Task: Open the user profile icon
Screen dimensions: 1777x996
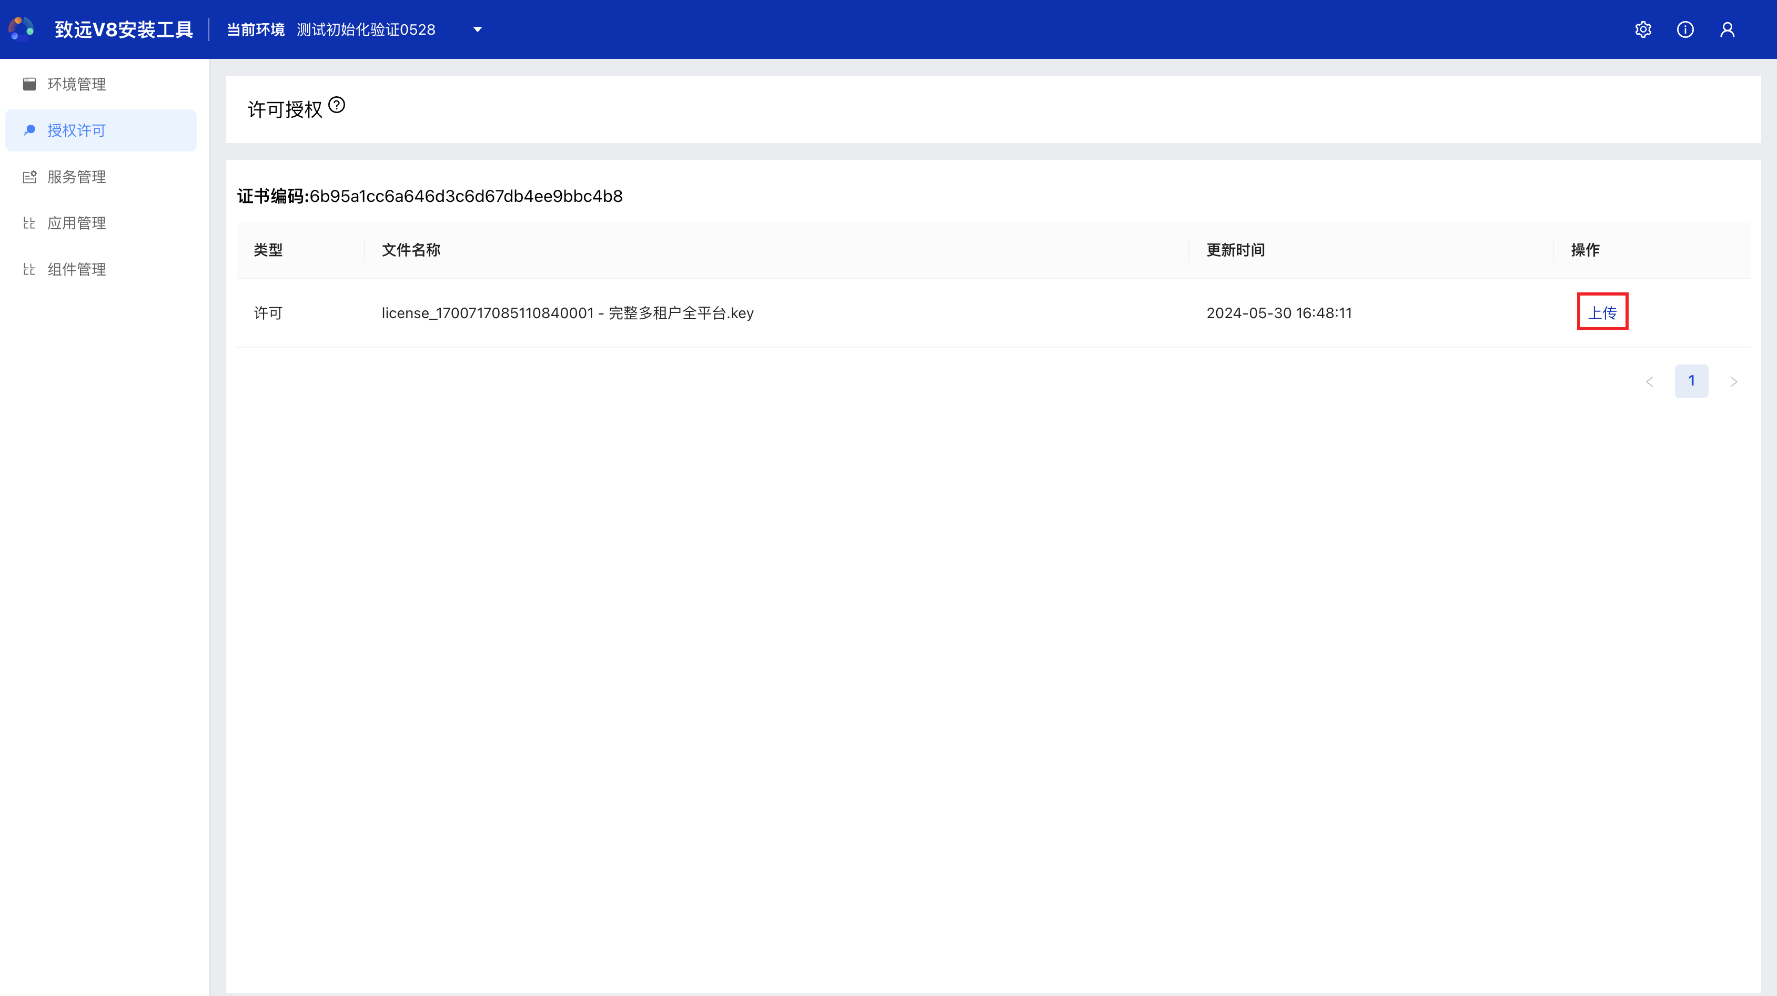Action: coord(1728,29)
